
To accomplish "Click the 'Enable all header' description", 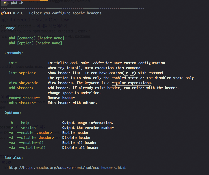I will tap(80, 143).
